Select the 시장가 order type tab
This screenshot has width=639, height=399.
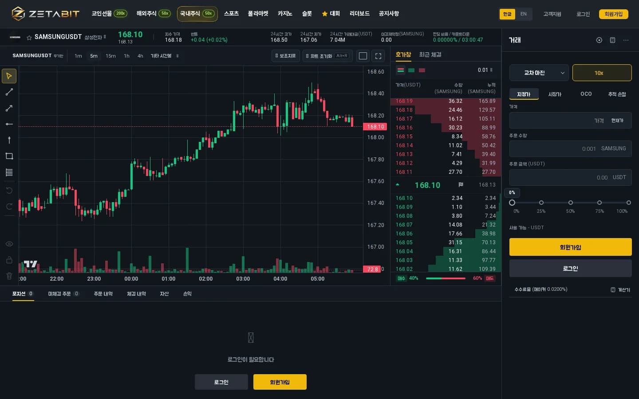[x=555, y=94]
